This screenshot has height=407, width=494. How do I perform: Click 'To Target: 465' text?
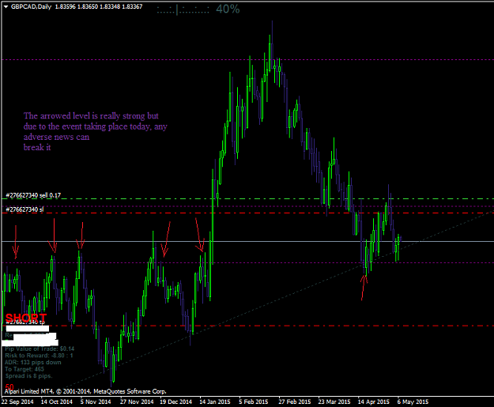tap(25, 369)
